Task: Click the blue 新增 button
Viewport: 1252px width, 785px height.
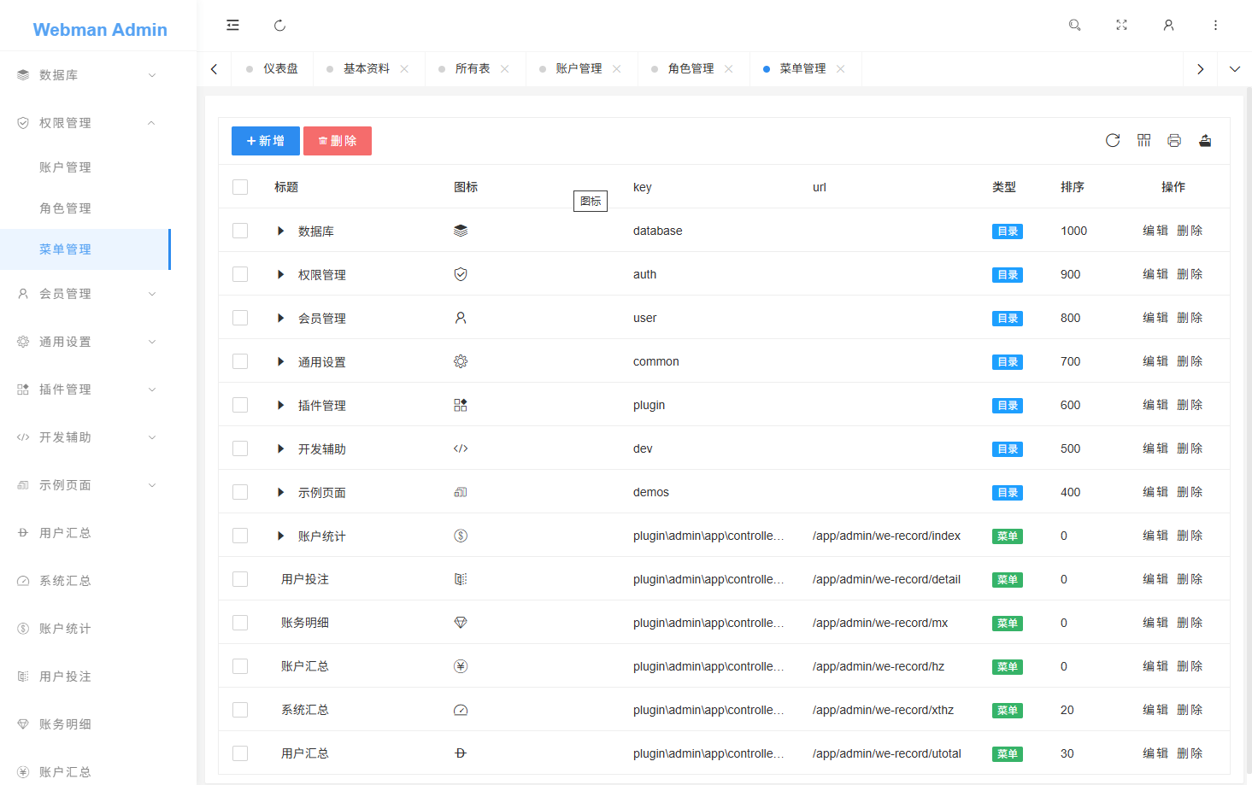Action: (x=265, y=141)
